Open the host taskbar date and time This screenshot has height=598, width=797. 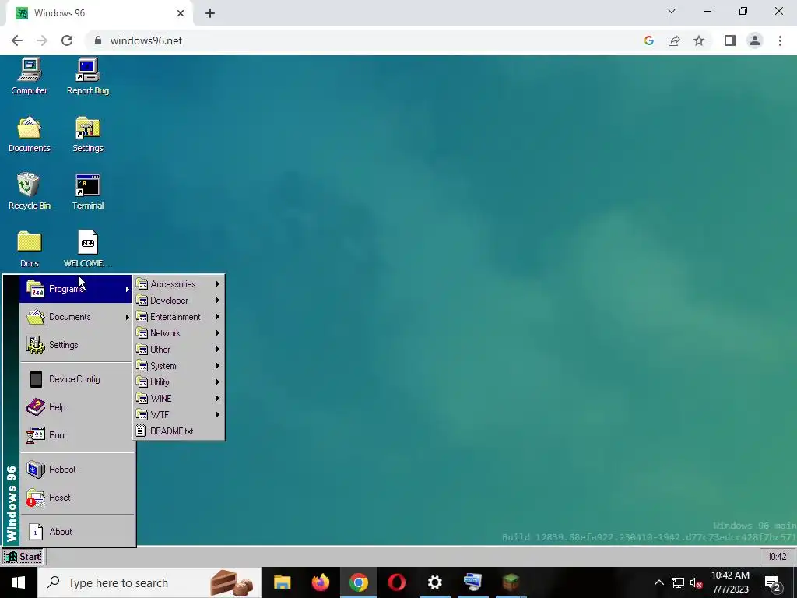click(730, 582)
